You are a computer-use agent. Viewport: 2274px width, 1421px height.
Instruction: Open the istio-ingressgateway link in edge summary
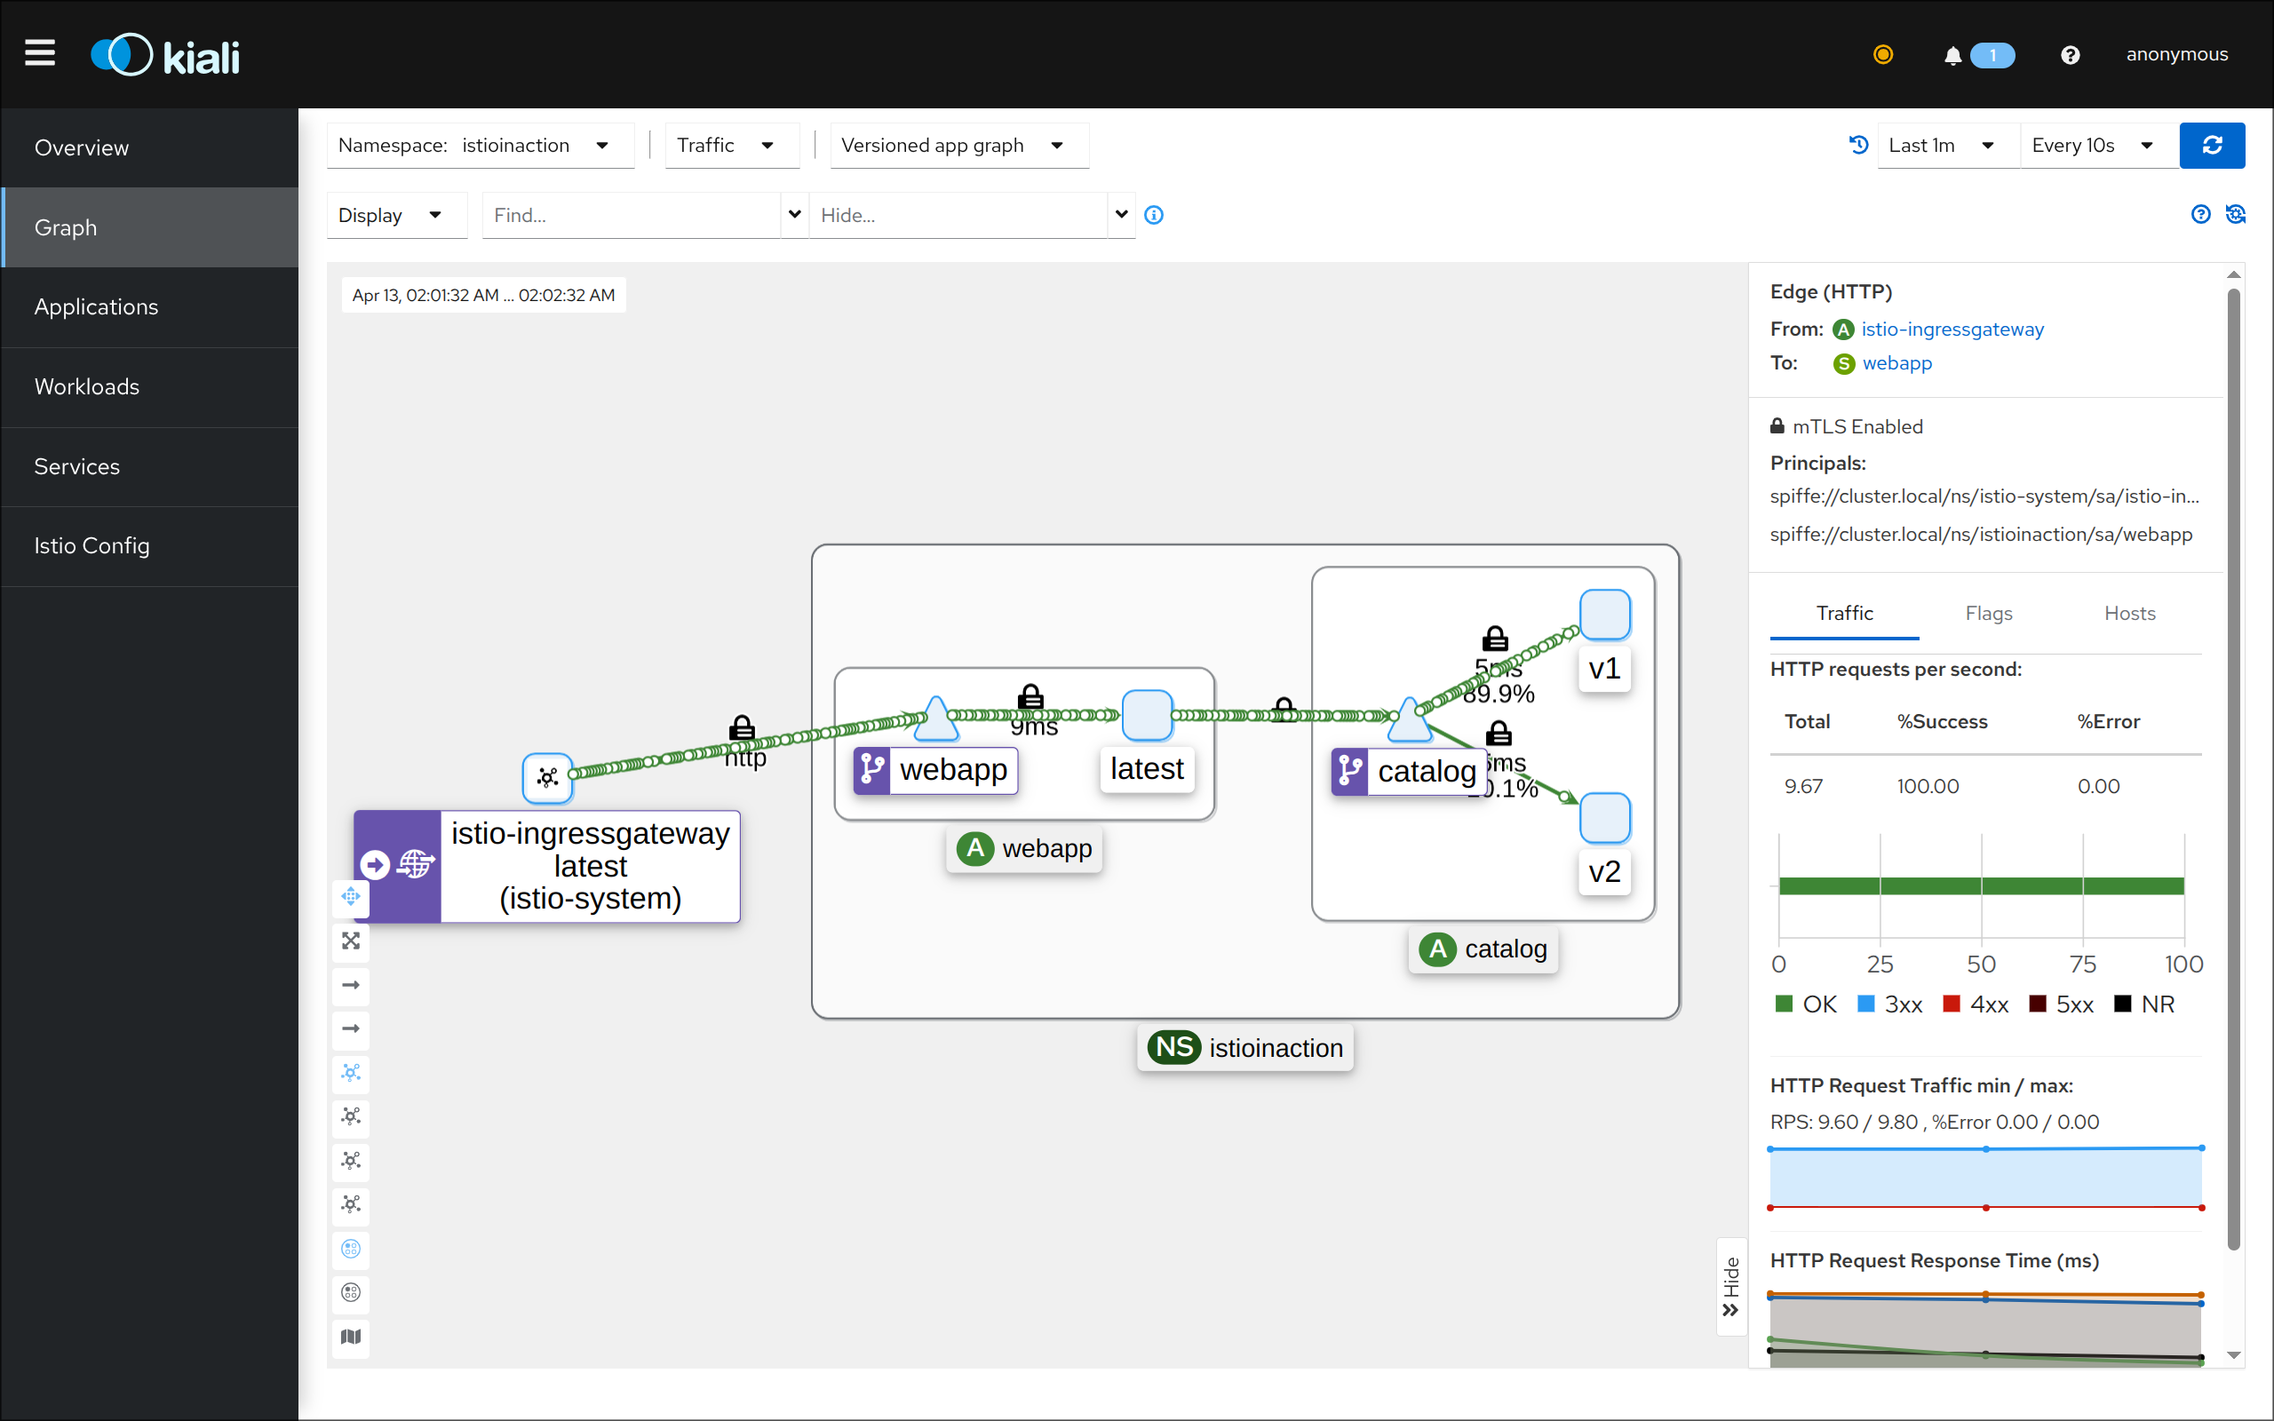[x=1952, y=329]
